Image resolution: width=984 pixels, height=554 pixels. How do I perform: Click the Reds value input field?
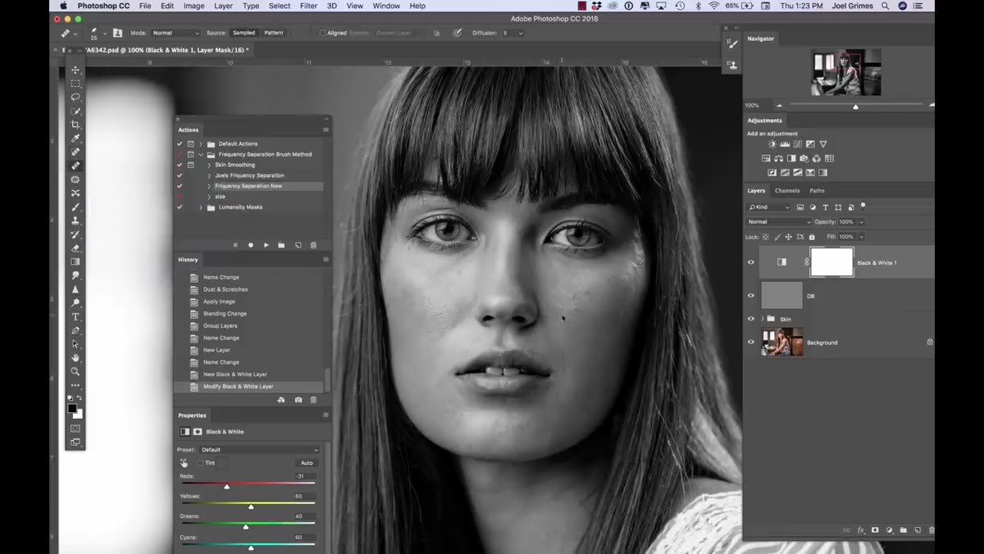click(306, 476)
